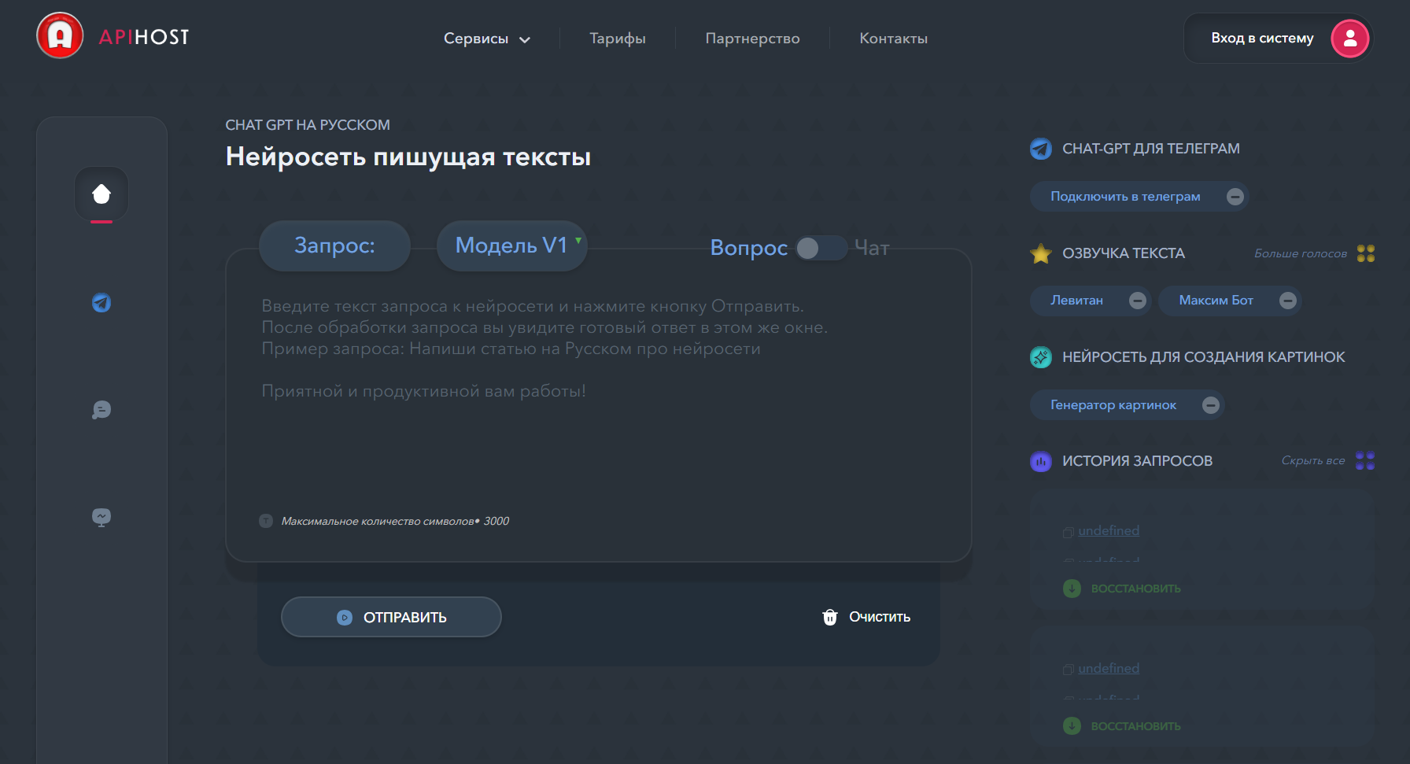
Task: Click the monitor stats icon in the sidebar
Action: (101, 517)
